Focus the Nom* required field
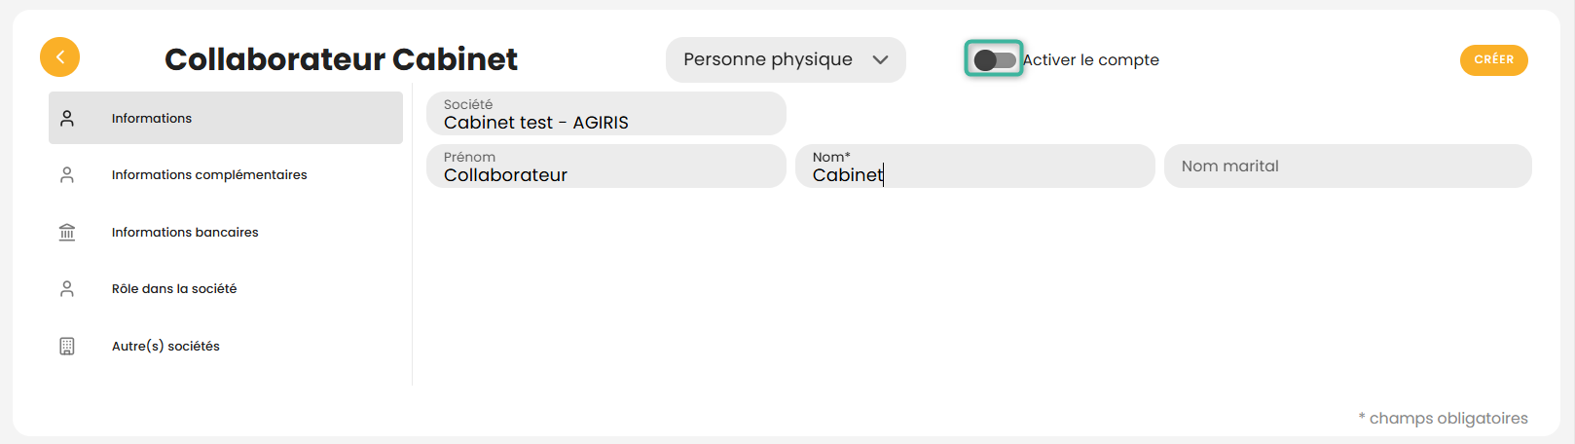 pyautogui.click(x=974, y=167)
